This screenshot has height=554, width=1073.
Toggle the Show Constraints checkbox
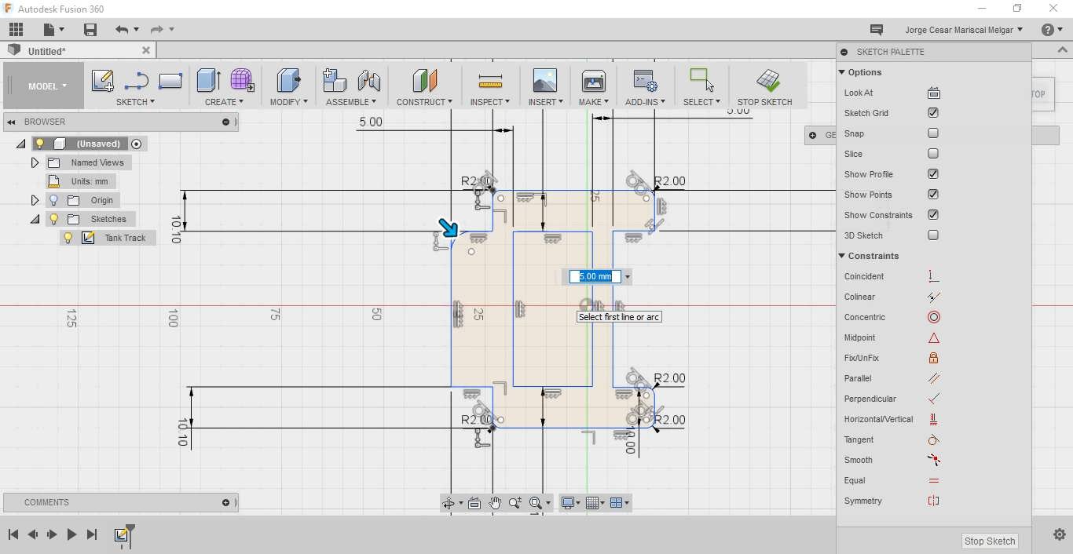(x=933, y=215)
